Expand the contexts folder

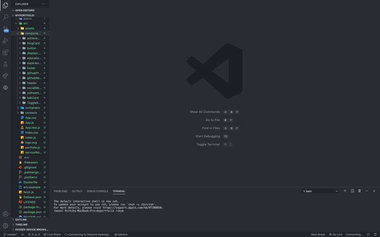coord(30,113)
